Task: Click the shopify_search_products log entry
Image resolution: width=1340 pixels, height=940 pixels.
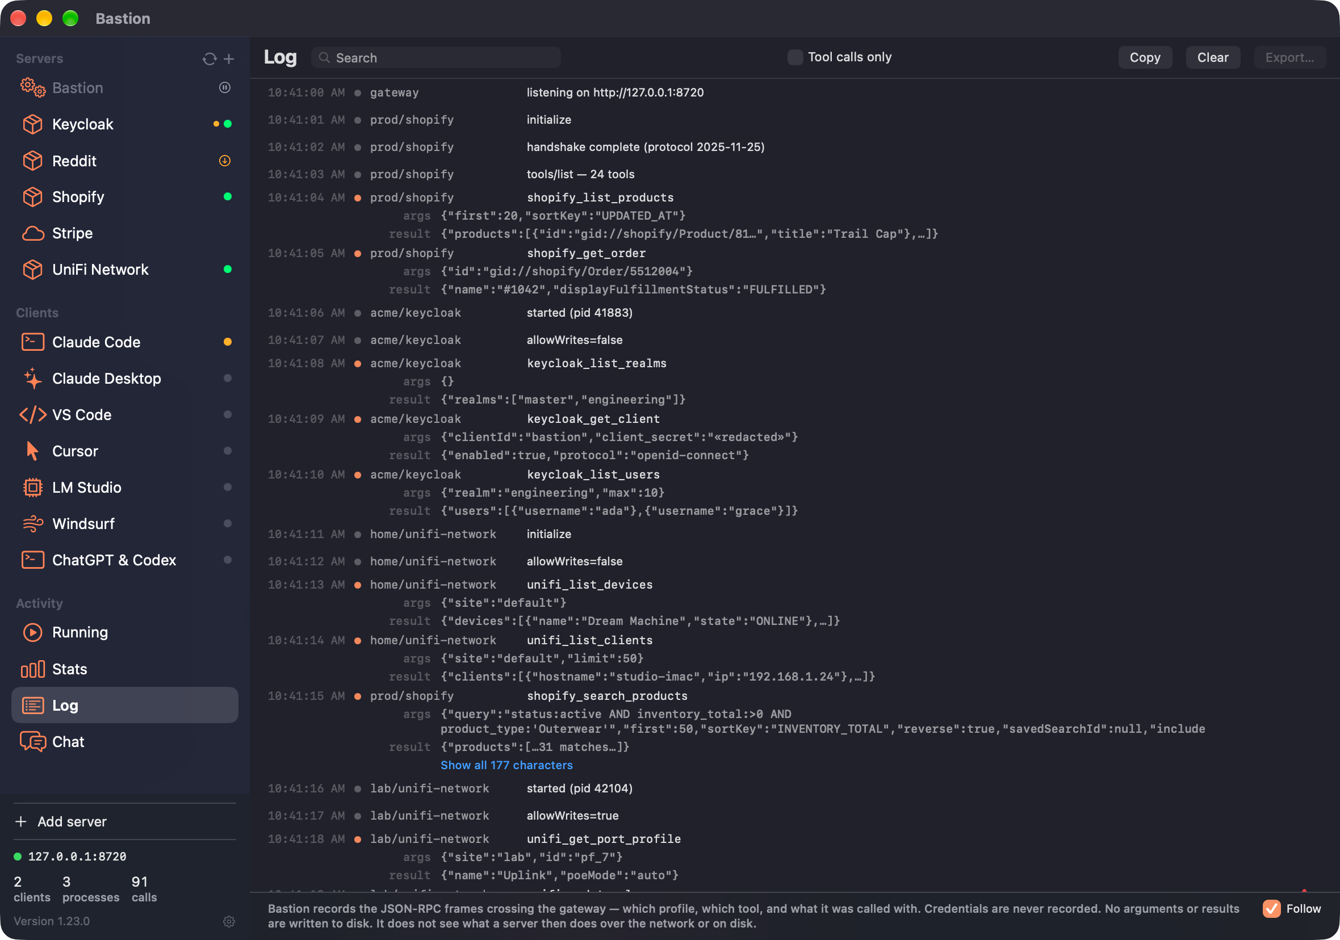Action: click(607, 696)
